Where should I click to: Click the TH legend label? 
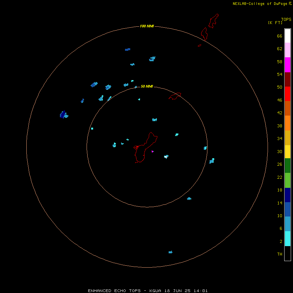tap(280, 254)
